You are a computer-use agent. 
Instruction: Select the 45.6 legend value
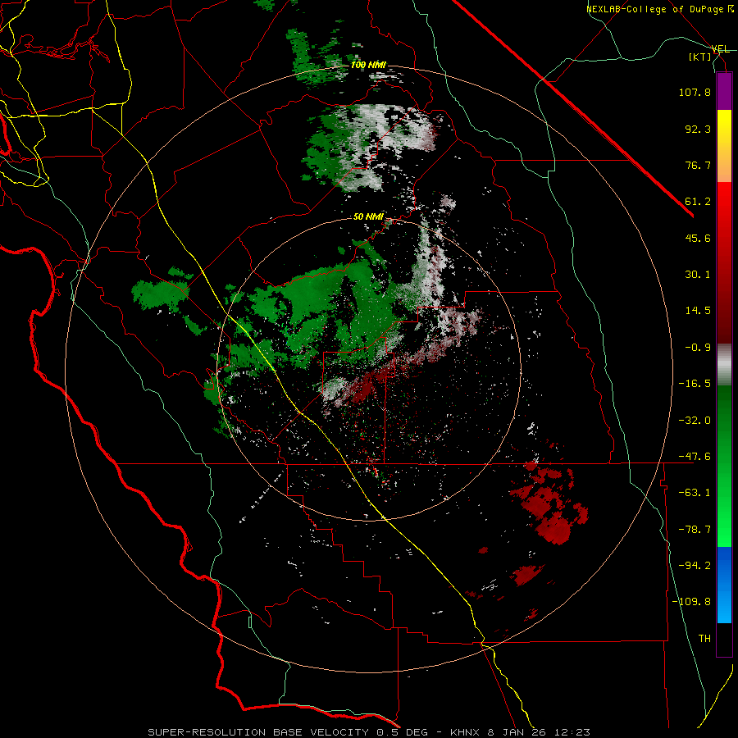pyautogui.click(x=698, y=238)
